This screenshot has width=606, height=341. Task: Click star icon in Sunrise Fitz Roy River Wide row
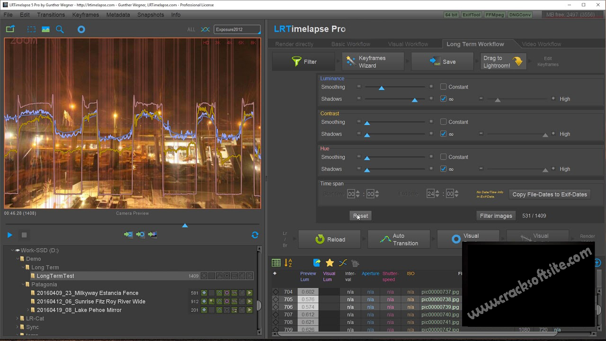[212, 301]
